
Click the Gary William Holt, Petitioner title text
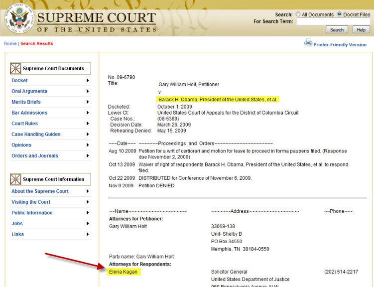pos(189,84)
